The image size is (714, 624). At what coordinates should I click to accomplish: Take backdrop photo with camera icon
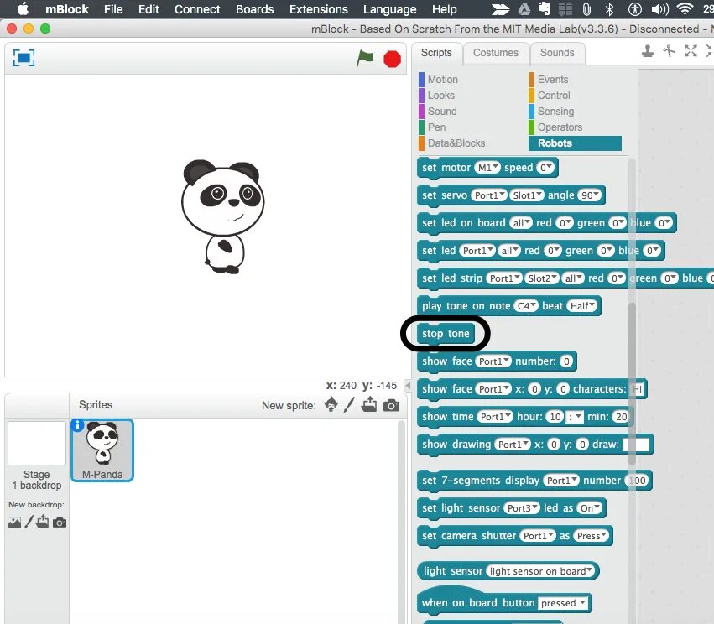(x=60, y=523)
